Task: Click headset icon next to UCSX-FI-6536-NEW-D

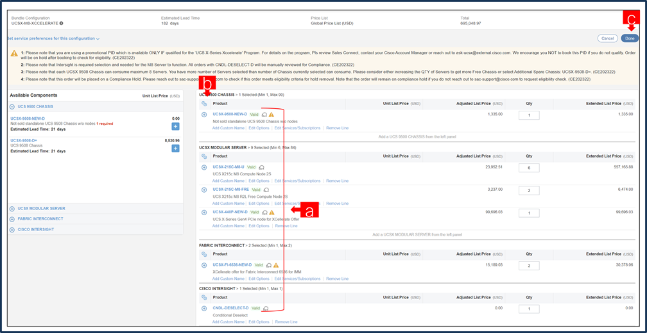Action: [x=269, y=265]
